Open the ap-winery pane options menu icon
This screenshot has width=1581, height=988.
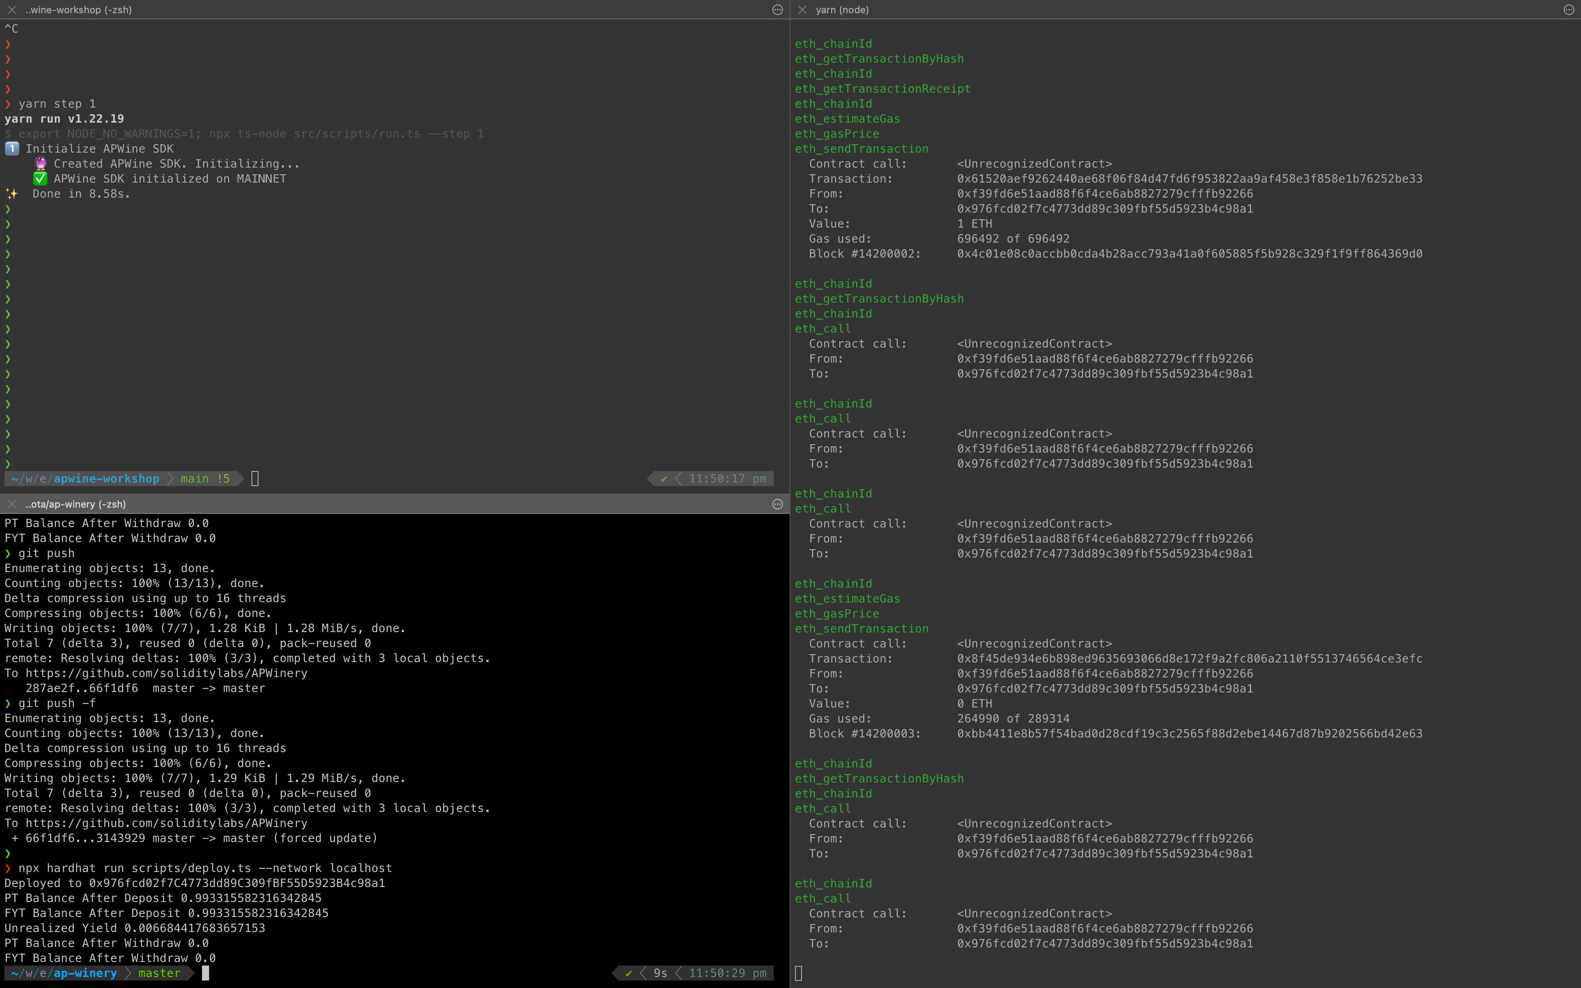click(777, 504)
